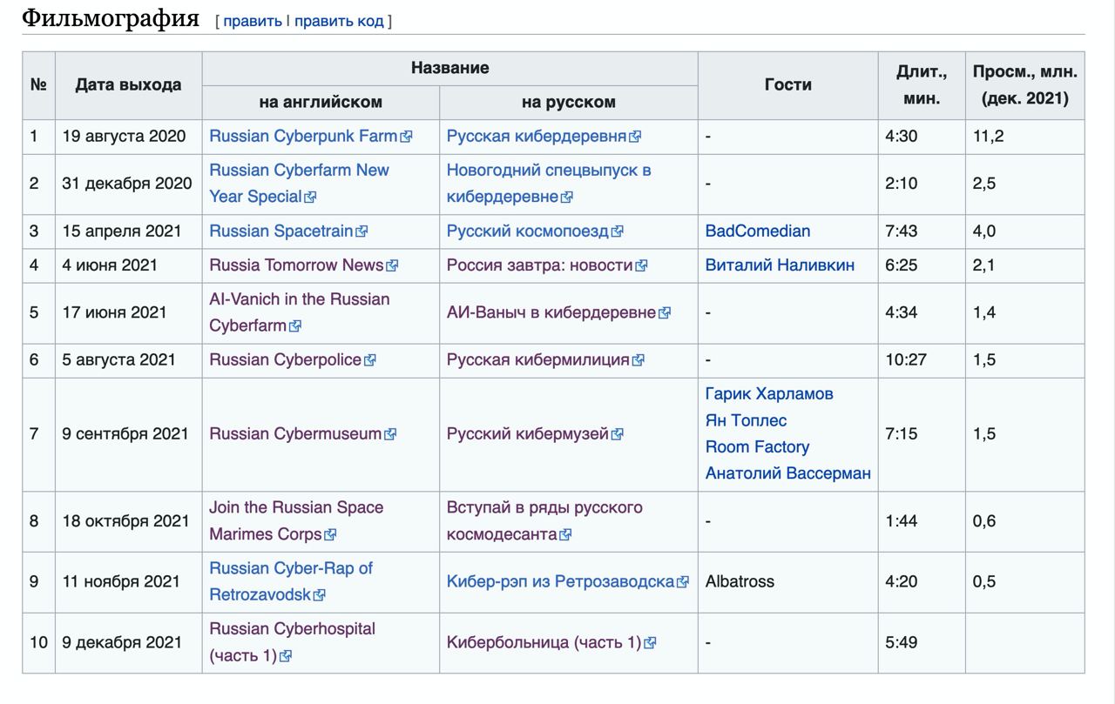Go to the Room Factory page
Image resolution: width=1115 pixels, height=704 pixels.
[757, 446]
